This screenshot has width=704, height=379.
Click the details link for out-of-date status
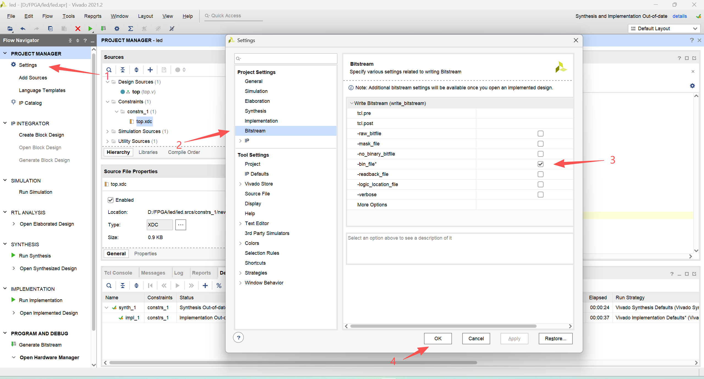pos(680,16)
